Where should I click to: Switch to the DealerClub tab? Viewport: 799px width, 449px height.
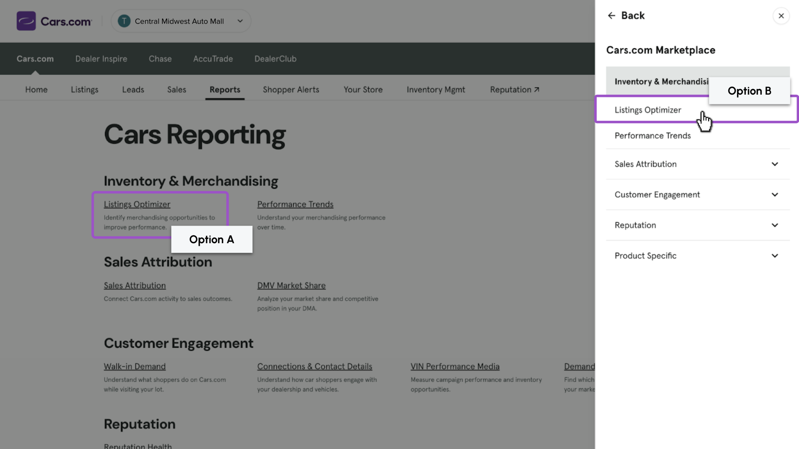(x=275, y=59)
